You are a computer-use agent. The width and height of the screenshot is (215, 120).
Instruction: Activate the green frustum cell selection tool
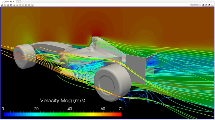[x=20, y=5]
